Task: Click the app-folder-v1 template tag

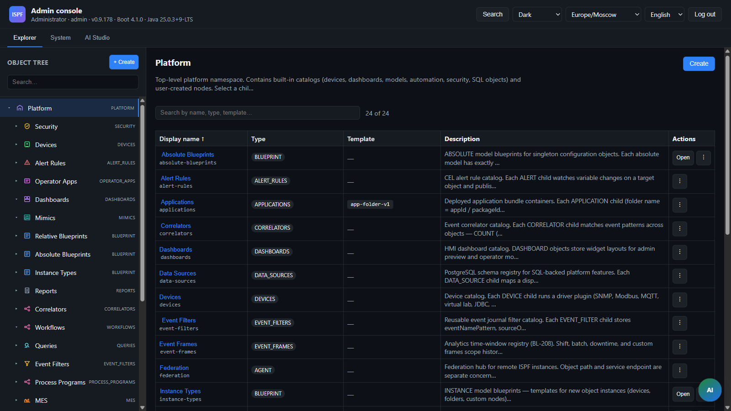Action: point(370,204)
